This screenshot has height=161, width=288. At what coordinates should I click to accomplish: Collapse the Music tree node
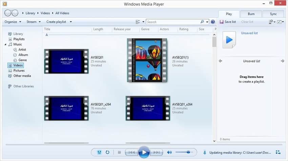click(x=5, y=44)
